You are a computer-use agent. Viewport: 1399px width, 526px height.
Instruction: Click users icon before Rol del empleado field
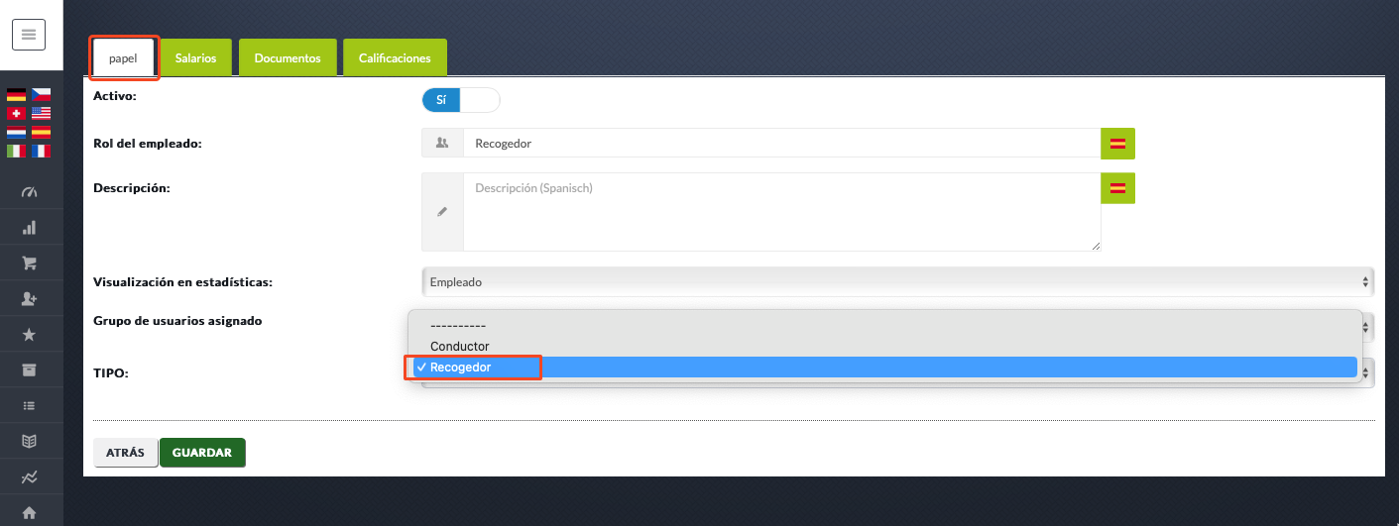442,144
